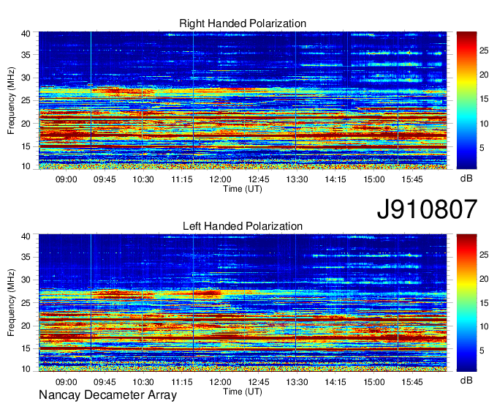The width and height of the screenshot is (497, 404).
Task: Click the top spectrogram's right-handed polarization image
Action: (243, 100)
